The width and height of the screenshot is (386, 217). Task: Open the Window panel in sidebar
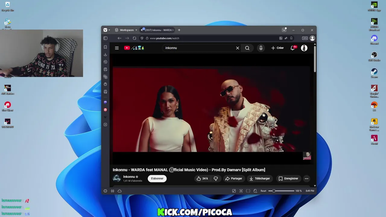[x=105, y=84]
